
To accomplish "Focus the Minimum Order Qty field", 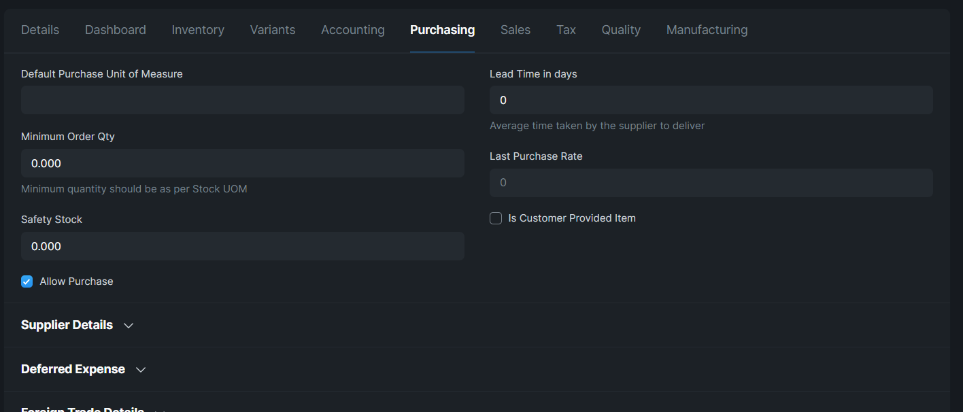I will [243, 163].
